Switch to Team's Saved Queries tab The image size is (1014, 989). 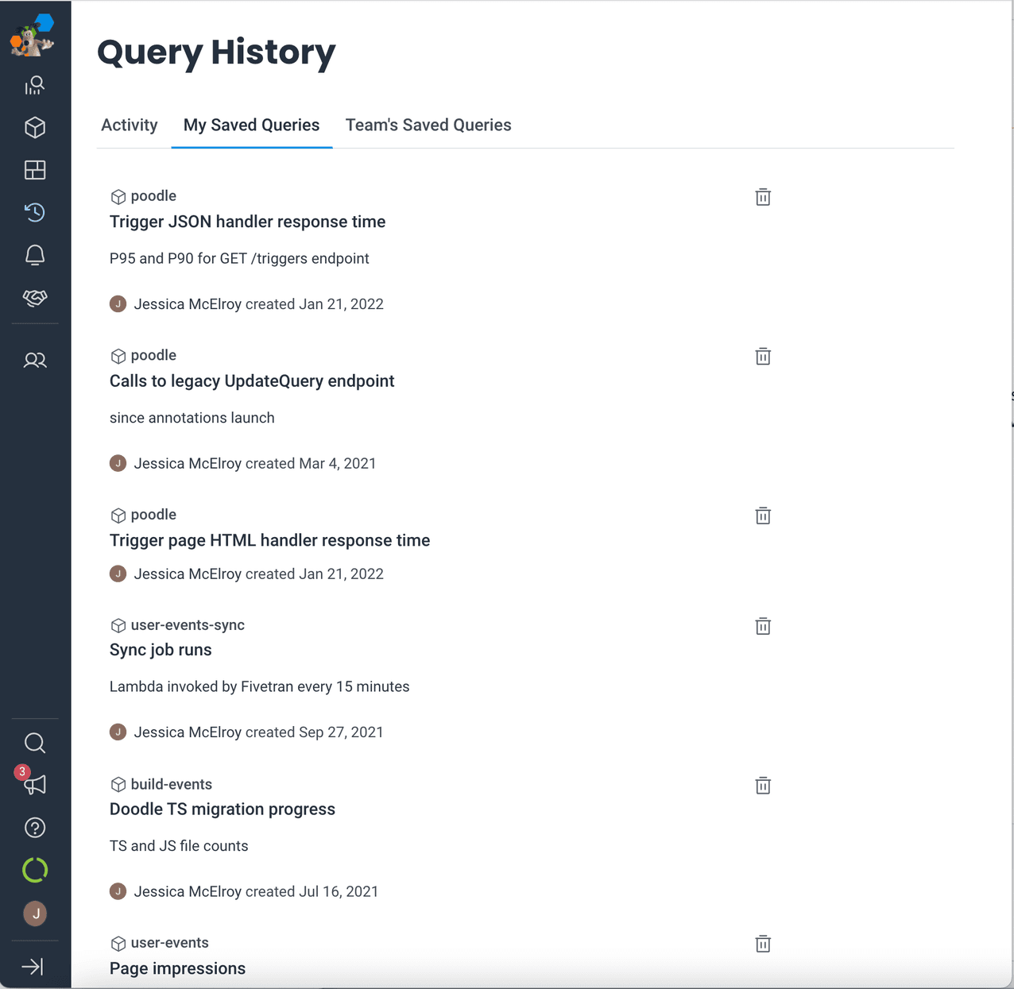(x=428, y=126)
